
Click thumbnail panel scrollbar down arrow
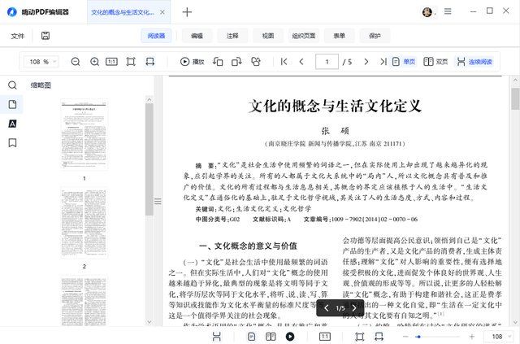coord(149,322)
